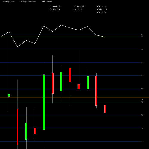Click the 203 price axis label

point(142,49)
